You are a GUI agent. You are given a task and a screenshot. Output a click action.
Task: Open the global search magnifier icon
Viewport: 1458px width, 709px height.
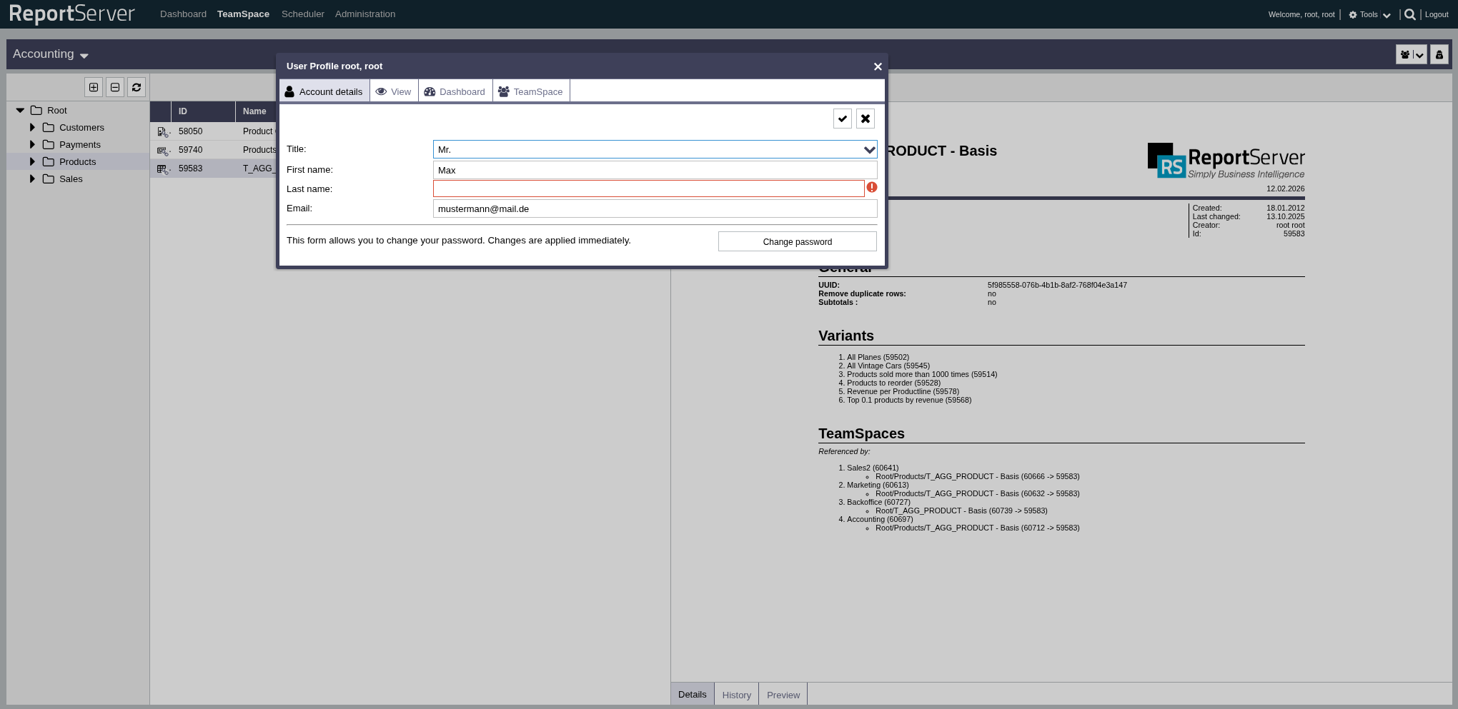tap(1409, 14)
